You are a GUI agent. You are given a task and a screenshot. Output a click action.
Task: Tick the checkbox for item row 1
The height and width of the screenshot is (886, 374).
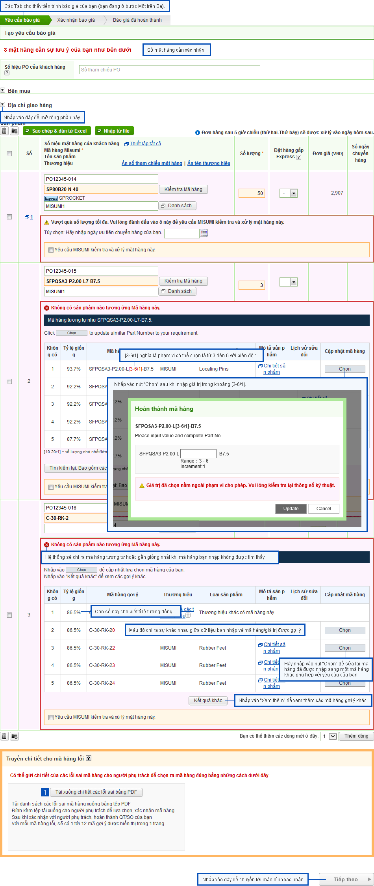(x=9, y=217)
